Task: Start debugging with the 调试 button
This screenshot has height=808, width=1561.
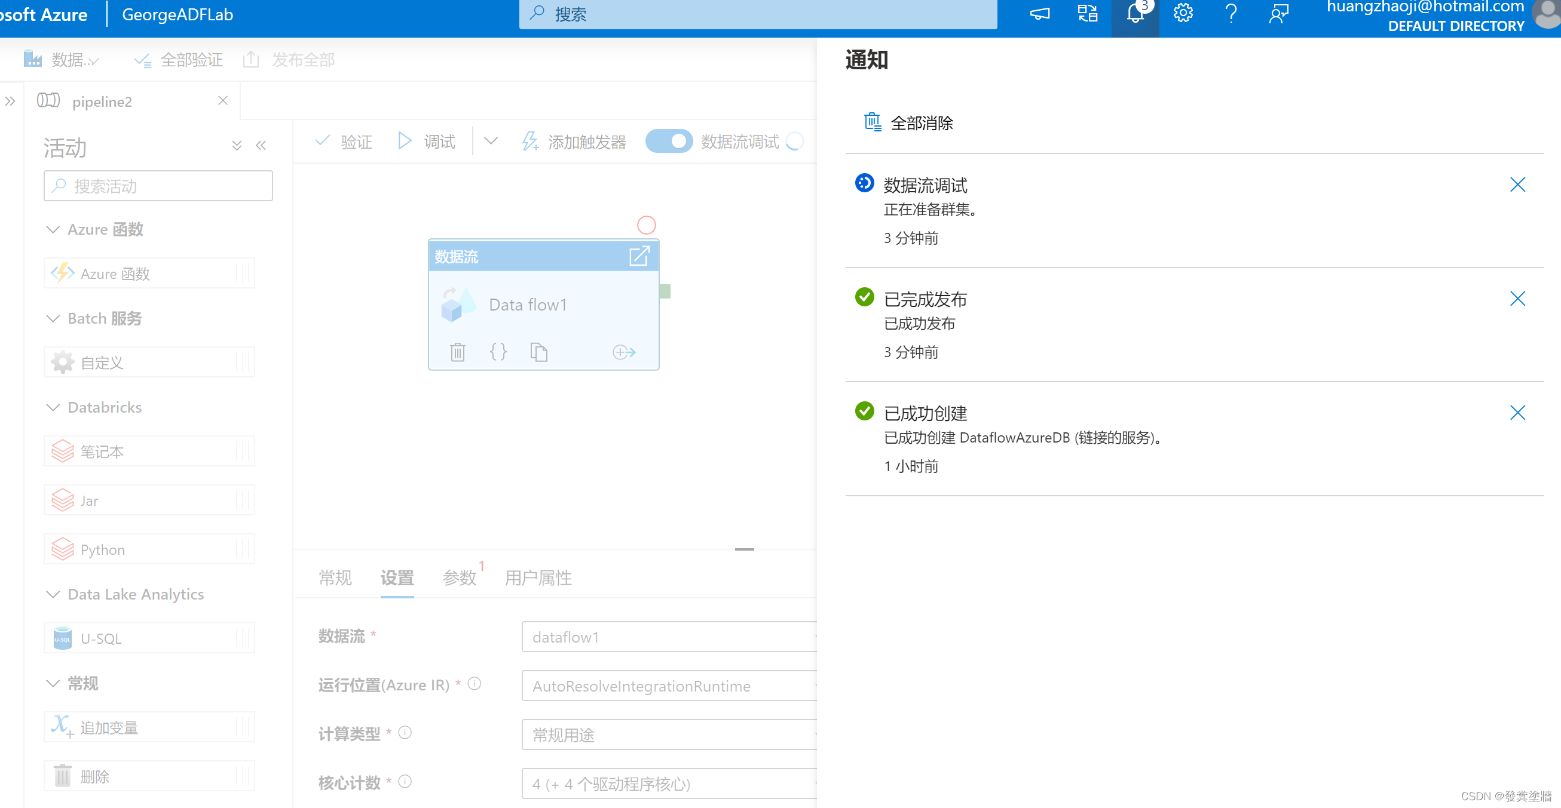Action: click(x=426, y=140)
